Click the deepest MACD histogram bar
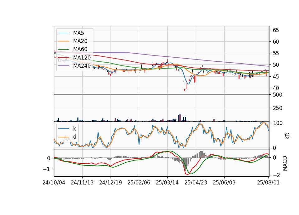Screen dimensions: 299x215 [185, 164]
